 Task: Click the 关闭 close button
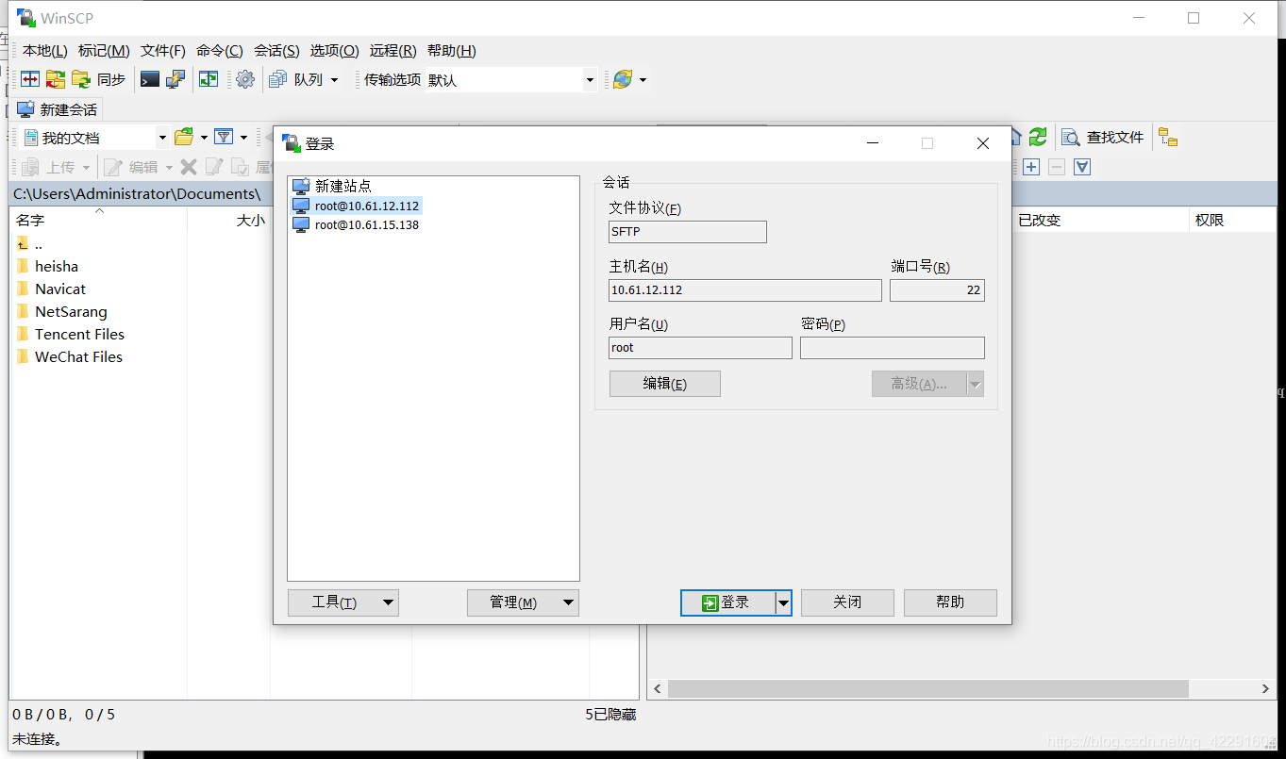pos(847,602)
